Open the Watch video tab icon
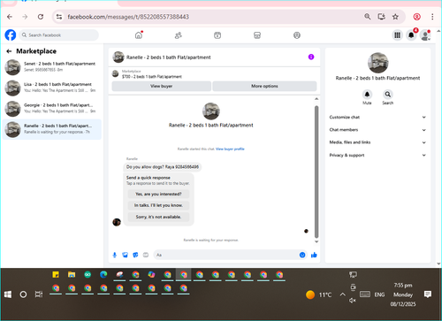The width and height of the screenshot is (442, 321). [217, 35]
